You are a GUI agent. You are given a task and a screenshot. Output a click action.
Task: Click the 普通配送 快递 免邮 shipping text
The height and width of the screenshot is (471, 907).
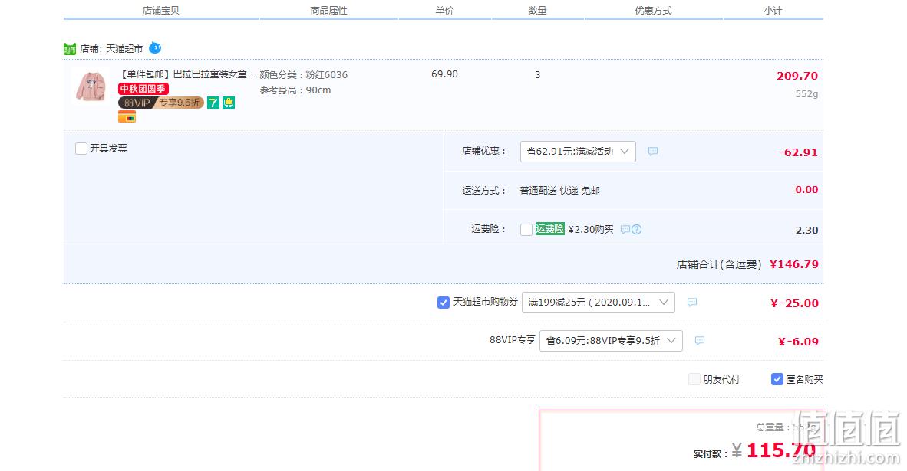click(560, 191)
